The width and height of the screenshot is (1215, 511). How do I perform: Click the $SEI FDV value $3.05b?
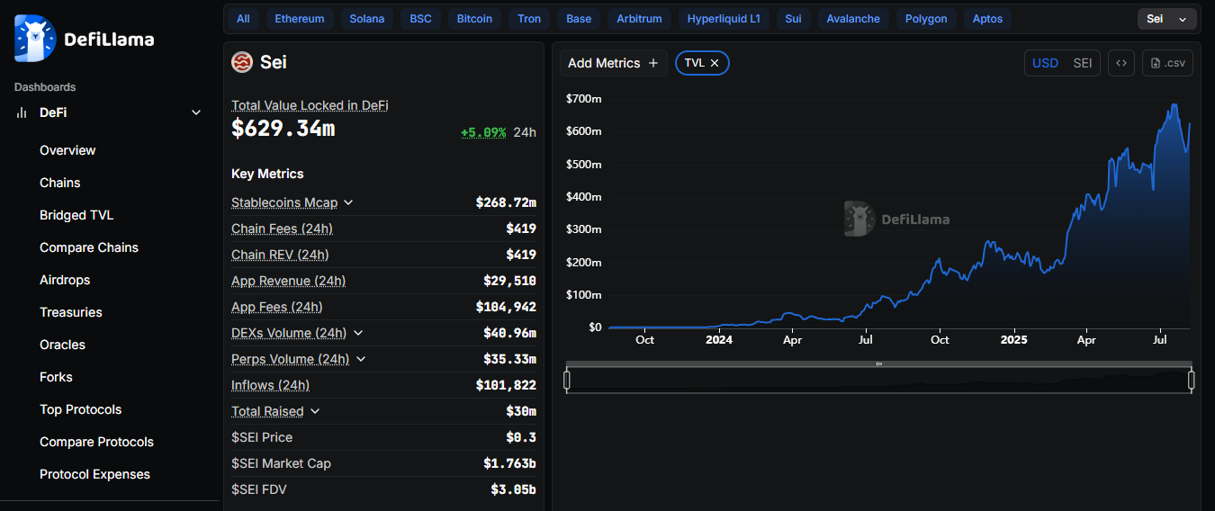click(512, 489)
